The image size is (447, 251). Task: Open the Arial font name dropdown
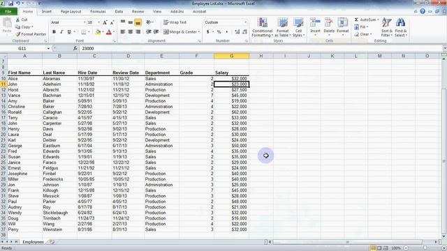[x=85, y=22]
